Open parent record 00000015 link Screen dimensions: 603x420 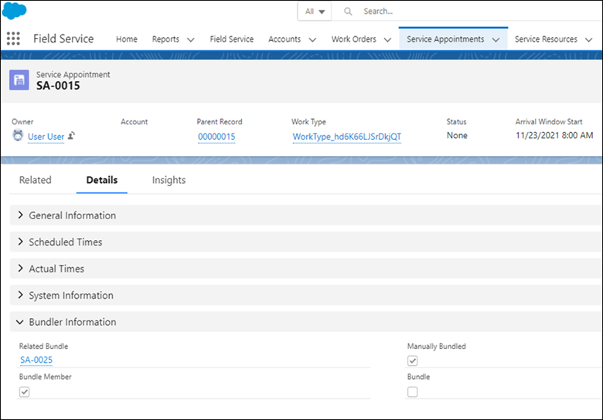click(x=216, y=137)
